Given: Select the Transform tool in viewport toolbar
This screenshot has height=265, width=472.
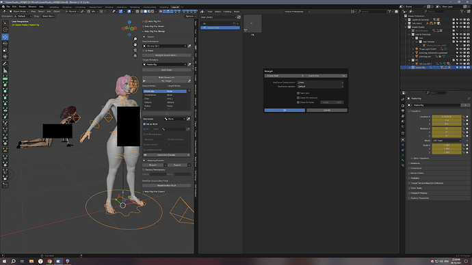Looking at the screenshot, I should tap(5, 57).
